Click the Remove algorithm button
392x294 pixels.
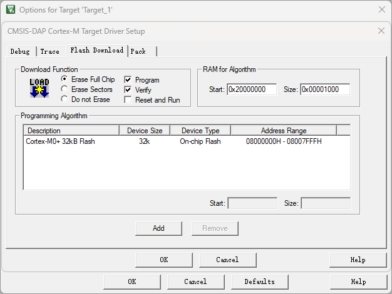point(215,228)
